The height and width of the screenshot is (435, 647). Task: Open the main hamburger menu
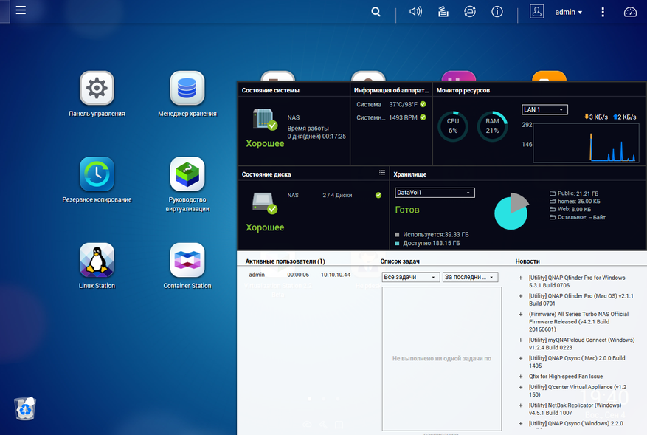tap(21, 10)
